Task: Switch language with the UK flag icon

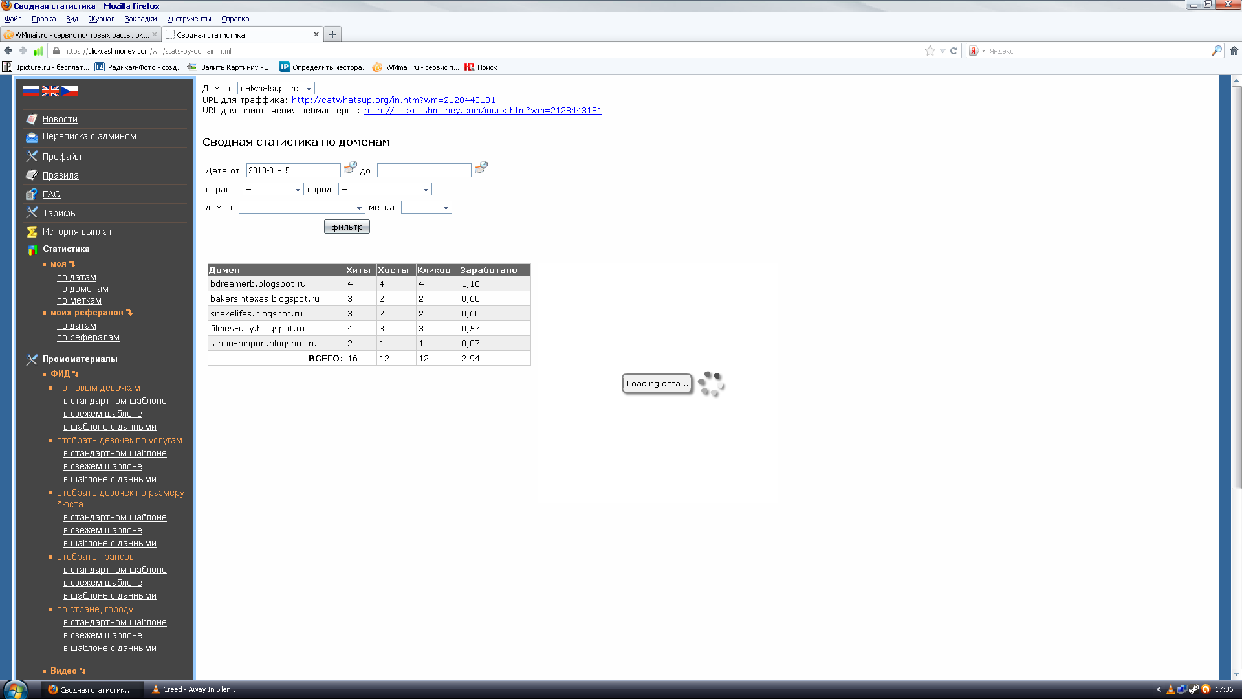Action: pyautogui.click(x=50, y=91)
